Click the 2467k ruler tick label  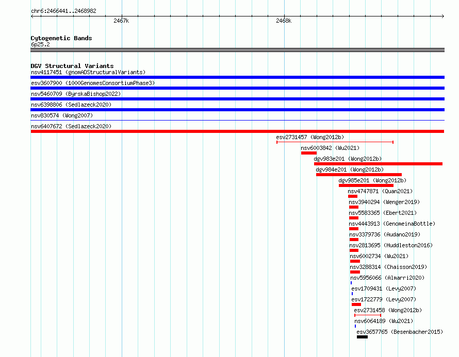[121, 21]
